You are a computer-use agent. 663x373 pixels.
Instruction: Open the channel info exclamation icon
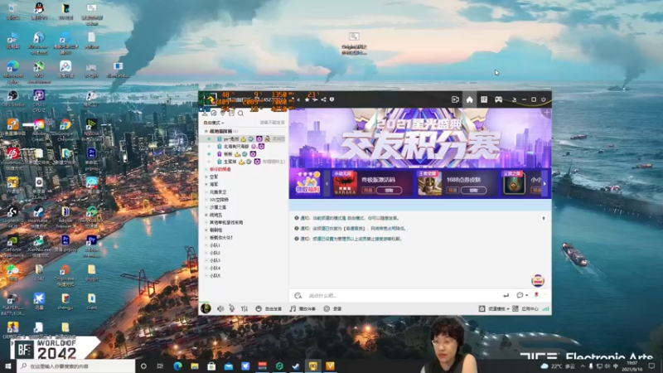(332, 99)
